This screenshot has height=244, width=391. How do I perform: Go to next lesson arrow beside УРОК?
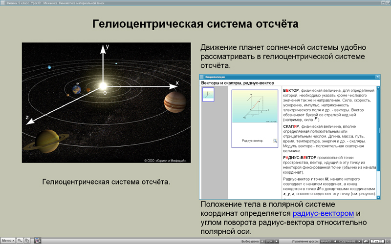(277, 241)
